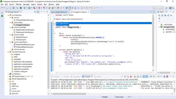Click the Pin Console icon

(x=151, y=77)
